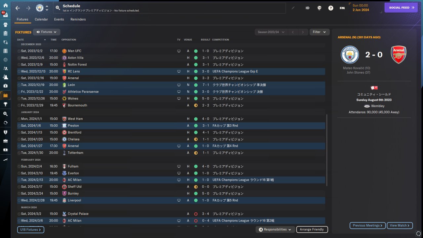Open the Events tab
The height and width of the screenshot is (238, 423).
(x=59, y=20)
